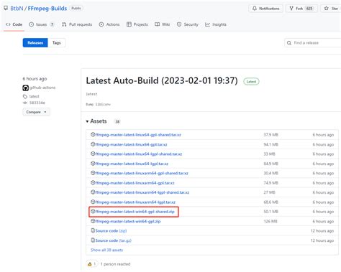Open the FFmpeg-Builds repository link

pyautogui.click(x=47, y=9)
